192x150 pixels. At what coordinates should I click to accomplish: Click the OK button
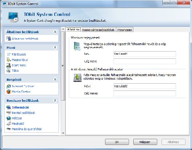pyautogui.click(x=117, y=142)
